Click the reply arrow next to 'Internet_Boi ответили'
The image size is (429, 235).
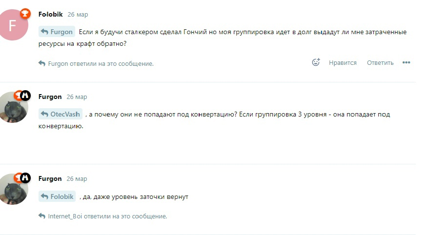(x=42, y=216)
